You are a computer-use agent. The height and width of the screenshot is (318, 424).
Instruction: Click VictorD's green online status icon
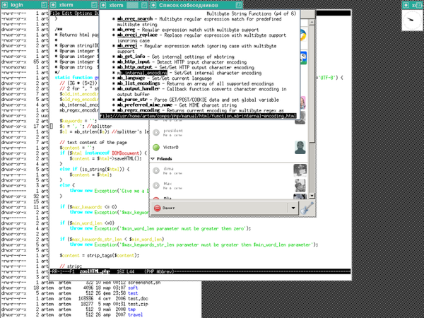point(156,147)
